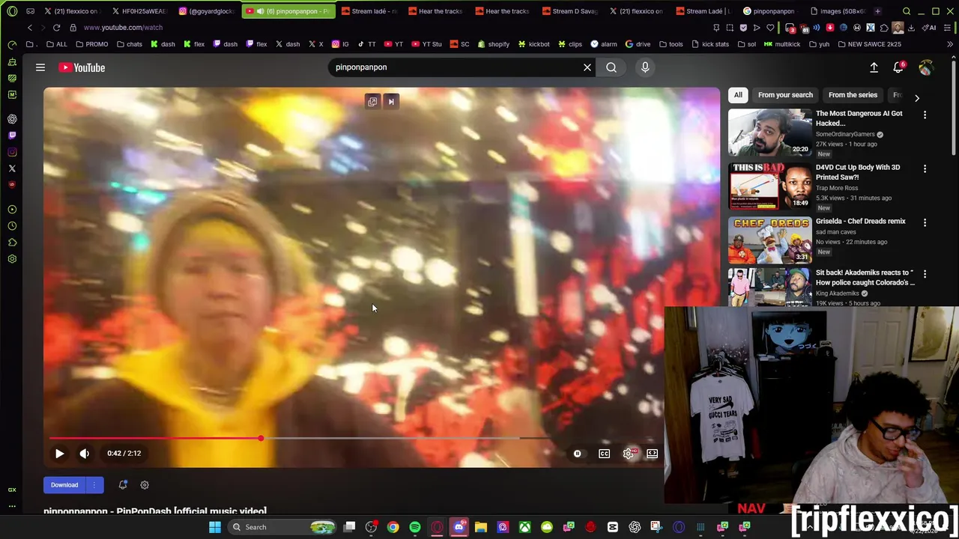Clear the search box with the X
959x539 pixels.
pos(587,67)
